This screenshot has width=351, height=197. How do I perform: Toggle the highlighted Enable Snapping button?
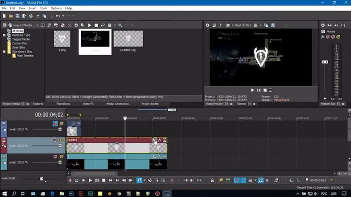tap(236, 180)
